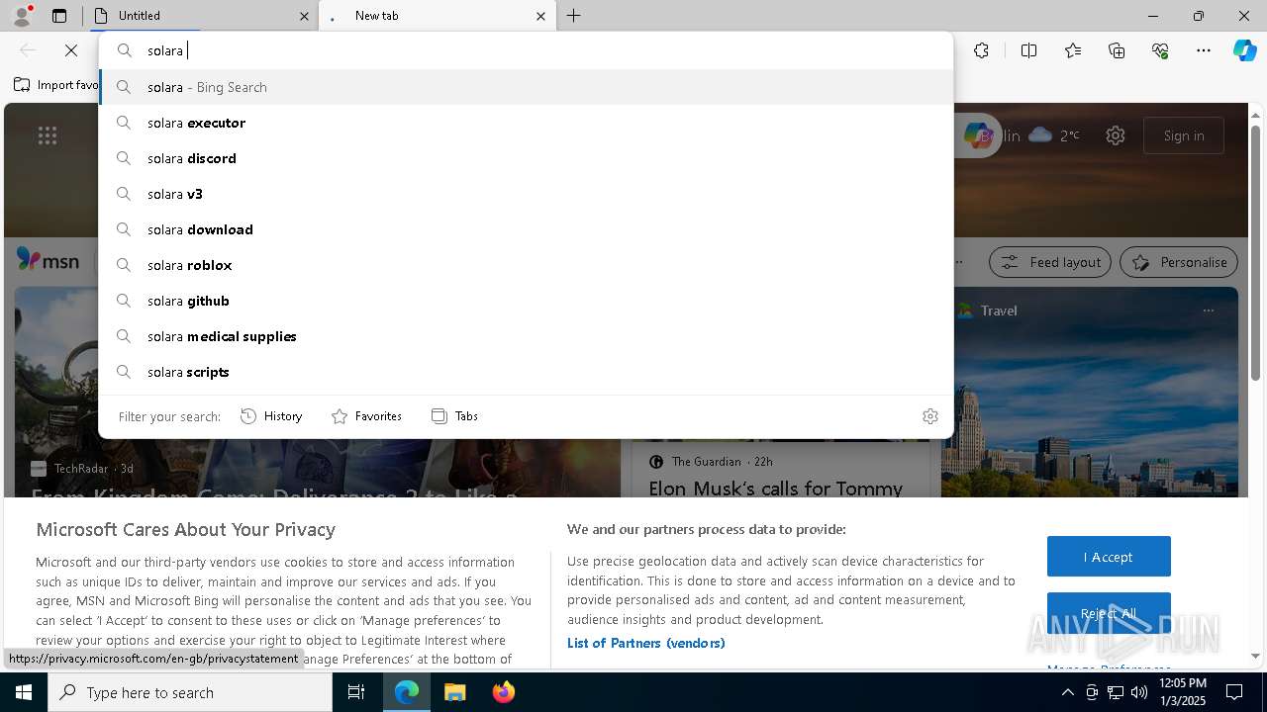This screenshot has width=1267, height=712.
Task: Open a new browser tab
Action: coord(574,16)
